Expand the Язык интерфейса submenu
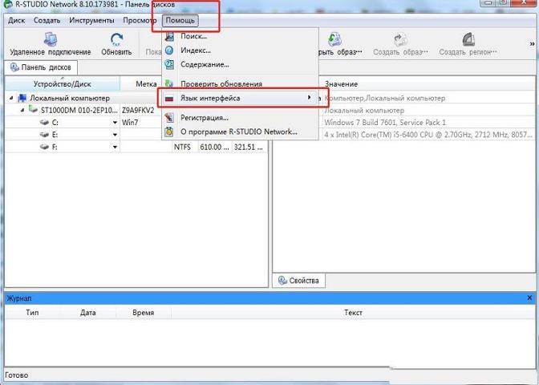Image resolution: width=539 pixels, height=385 pixels. coord(310,99)
